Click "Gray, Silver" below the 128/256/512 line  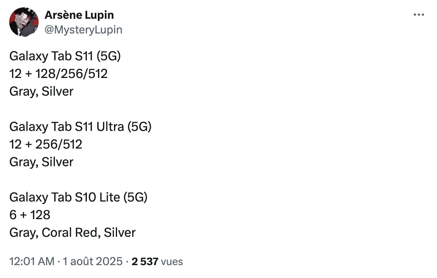pyautogui.click(x=41, y=91)
